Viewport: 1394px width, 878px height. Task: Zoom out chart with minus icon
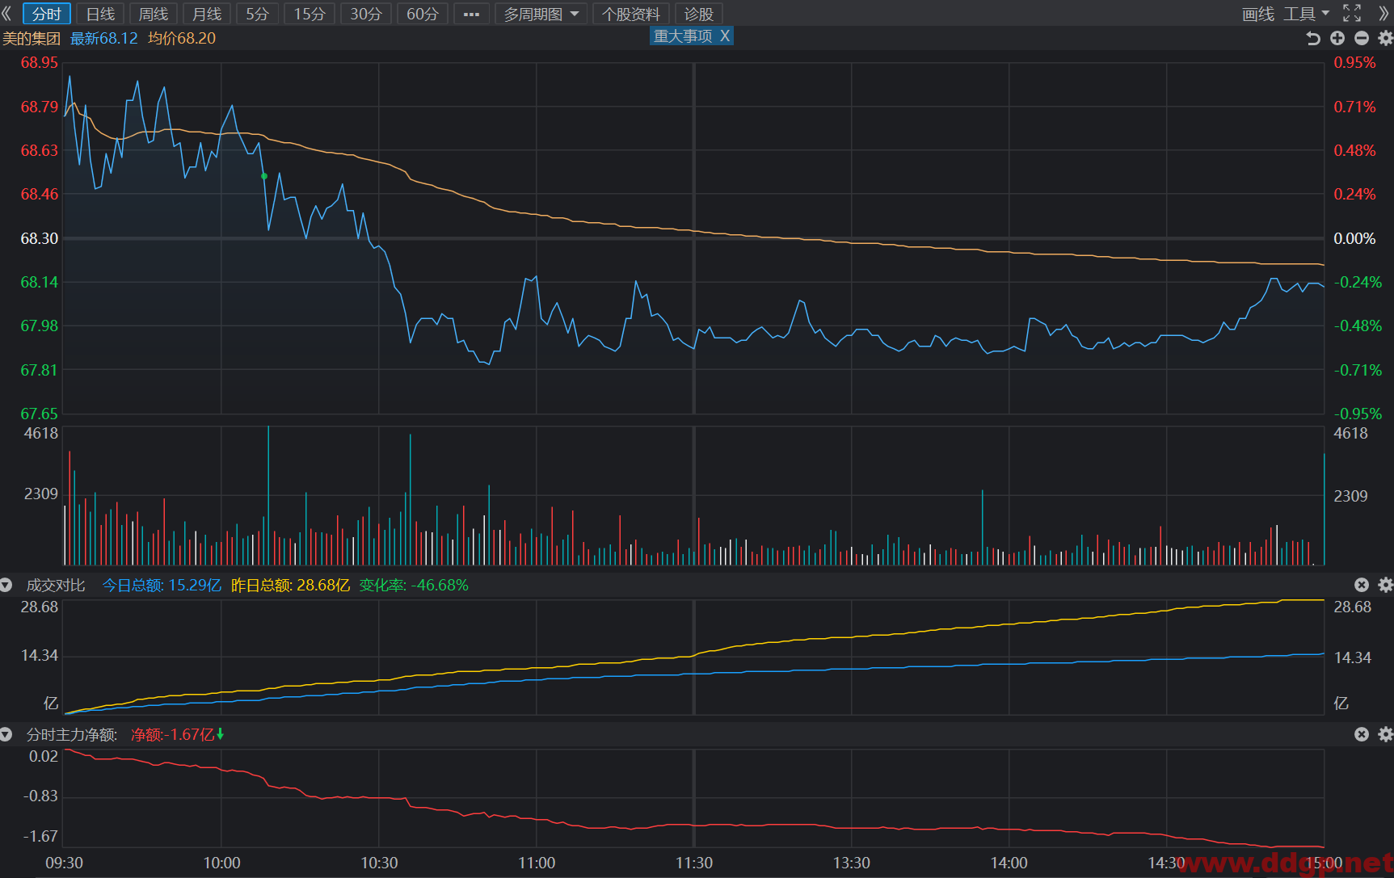pyautogui.click(x=1362, y=38)
